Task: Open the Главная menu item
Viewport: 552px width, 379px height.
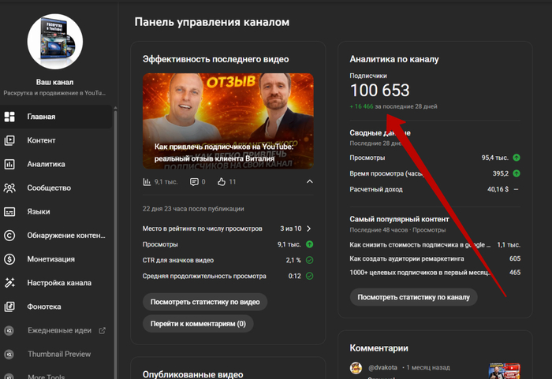Action: pyautogui.click(x=56, y=117)
